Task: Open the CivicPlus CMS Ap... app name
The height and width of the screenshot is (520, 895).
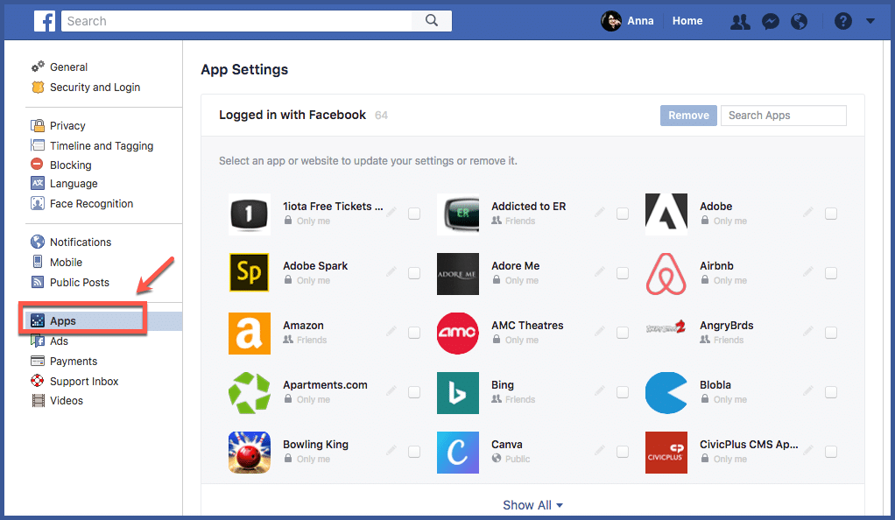Action: coord(749,444)
